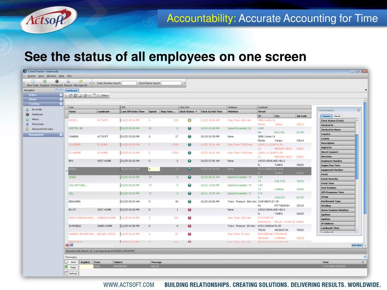Click the Name column header
387x290 pixels.
[x=82, y=112]
